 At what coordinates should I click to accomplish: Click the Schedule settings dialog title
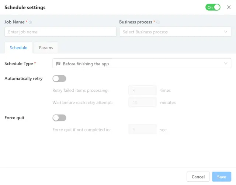(x=25, y=7)
